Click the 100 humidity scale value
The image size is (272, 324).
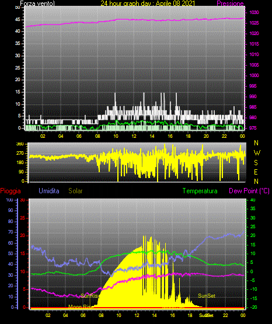pos(9,200)
